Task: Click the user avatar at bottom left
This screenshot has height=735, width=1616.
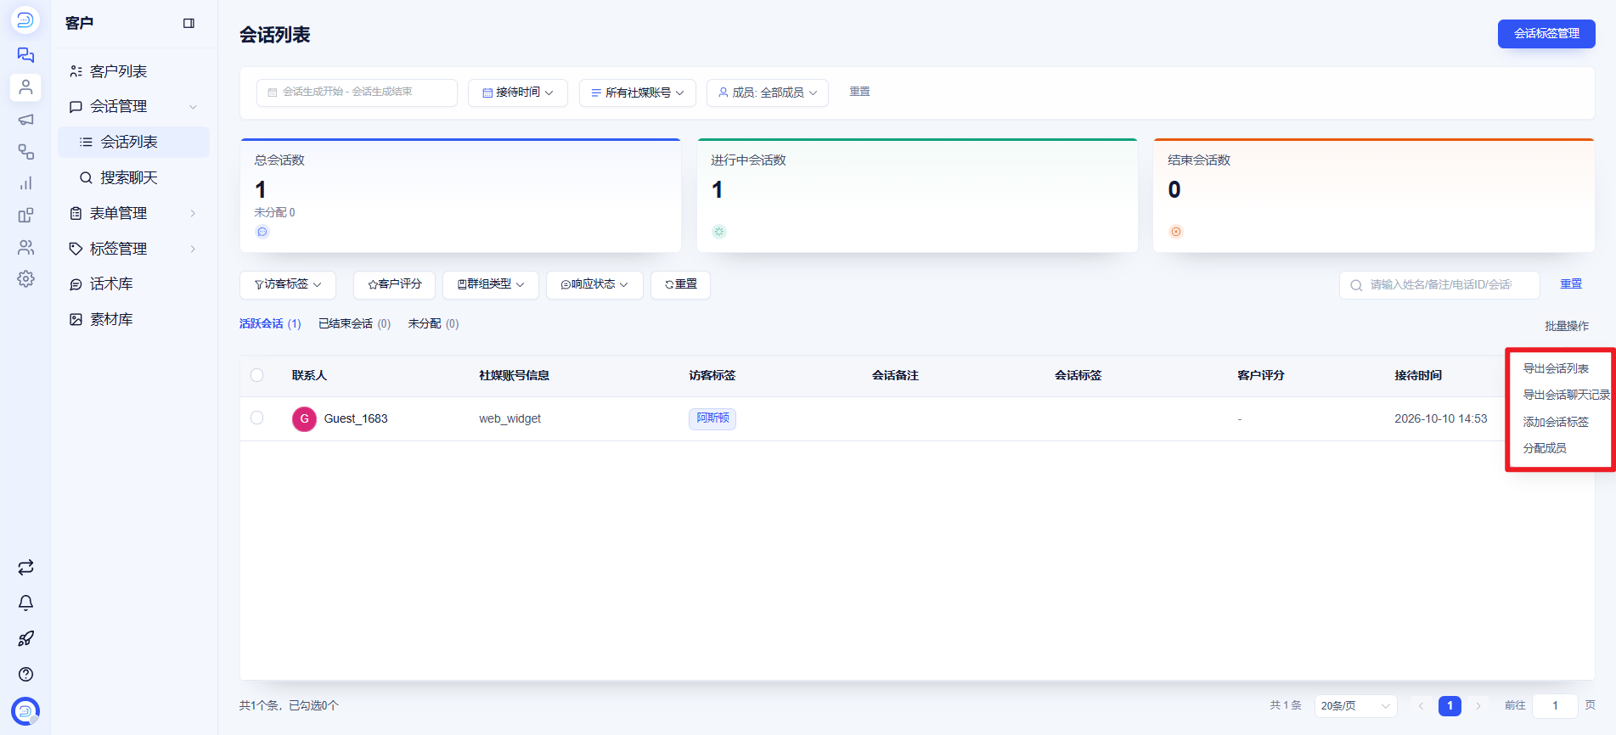Action: pyautogui.click(x=25, y=710)
